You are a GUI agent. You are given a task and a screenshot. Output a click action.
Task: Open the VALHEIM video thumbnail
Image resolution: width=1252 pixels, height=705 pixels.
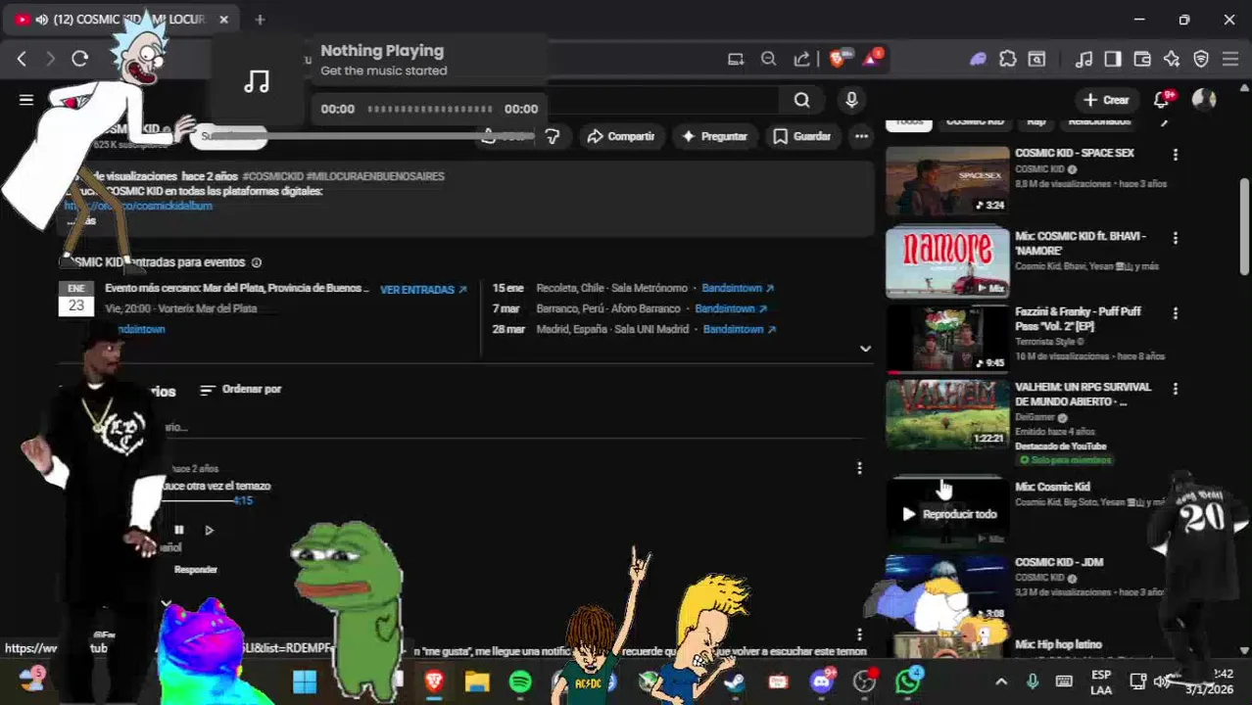(947, 413)
